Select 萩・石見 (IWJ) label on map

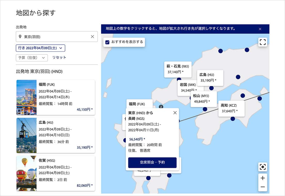[178, 69]
